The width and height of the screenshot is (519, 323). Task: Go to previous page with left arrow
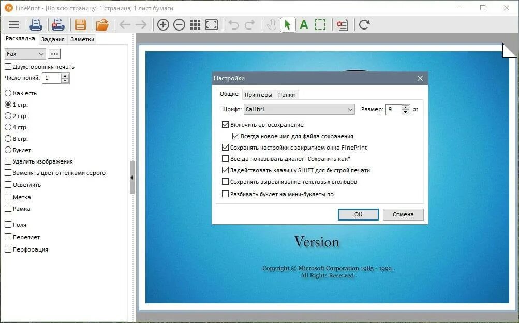pos(125,24)
